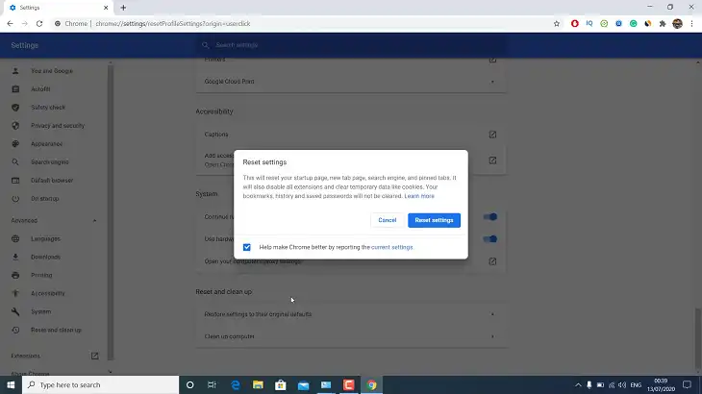702x394 pixels.
Task: Open Add accessibility features external icon
Action: tap(492, 160)
